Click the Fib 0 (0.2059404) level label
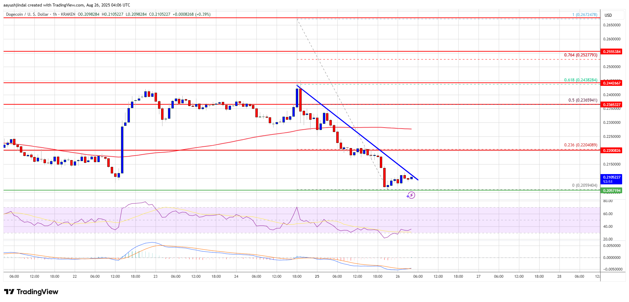This screenshot has height=302, width=629. coord(585,185)
